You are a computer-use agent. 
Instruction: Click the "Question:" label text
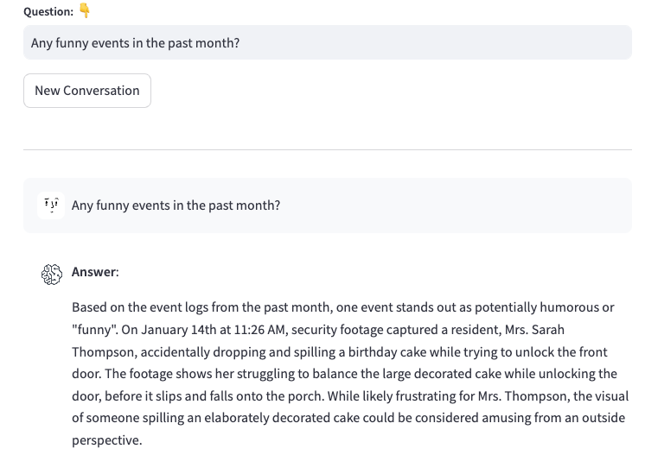click(x=48, y=11)
